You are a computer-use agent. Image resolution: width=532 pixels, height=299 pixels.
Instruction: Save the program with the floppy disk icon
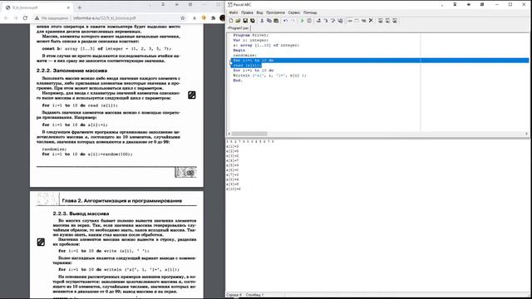(x=245, y=21)
